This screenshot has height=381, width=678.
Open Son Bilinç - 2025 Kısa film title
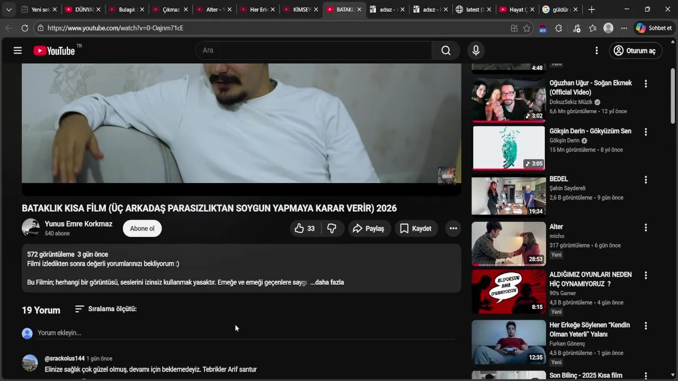point(586,376)
